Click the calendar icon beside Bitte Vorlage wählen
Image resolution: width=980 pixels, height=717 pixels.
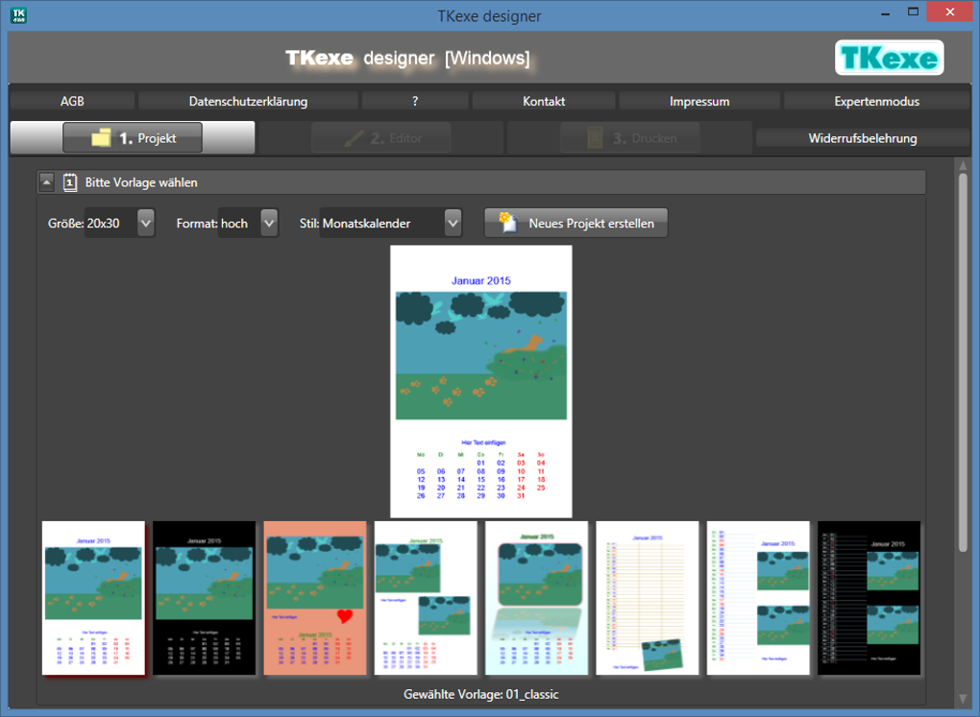pyautogui.click(x=70, y=182)
